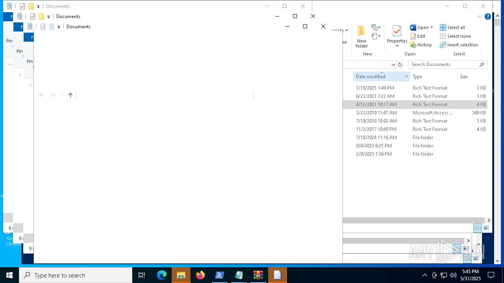Click the vertical scrollbar down arrow at far right
Image resolution: width=504 pixels, height=283 pixels.
498,261
